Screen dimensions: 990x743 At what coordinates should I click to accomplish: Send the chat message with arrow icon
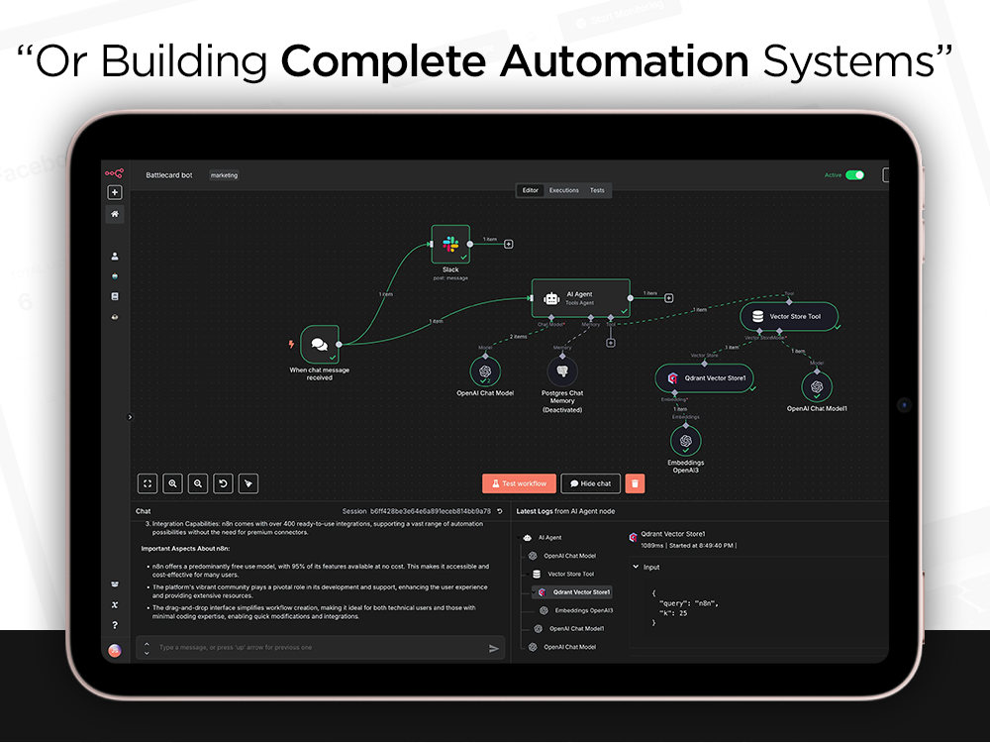[x=494, y=648]
